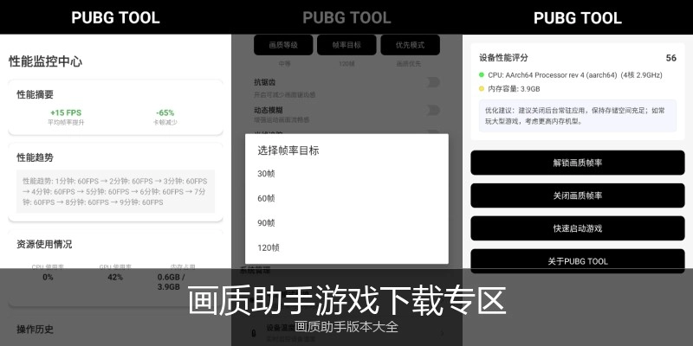Click the 画质优先 value under 优先模式
The width and height of the screenshot is (693, 346).
click(x=409, y=63)
